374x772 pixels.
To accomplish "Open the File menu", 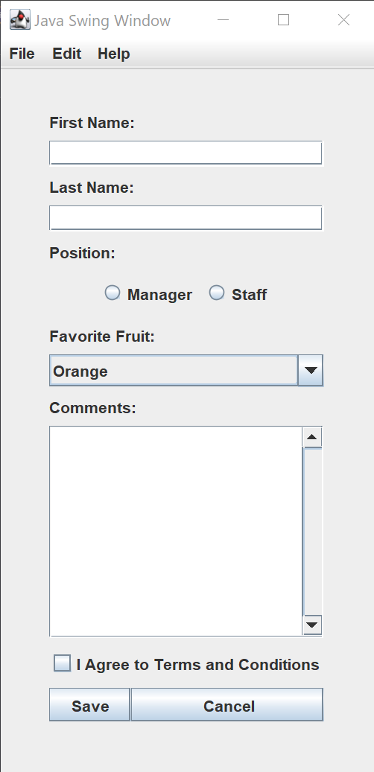I will (x=22, y=54).
